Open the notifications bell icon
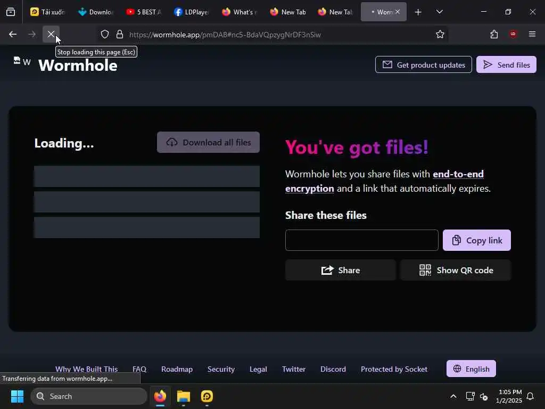This screenshot has height=409, width=545. tap(530, 396)
